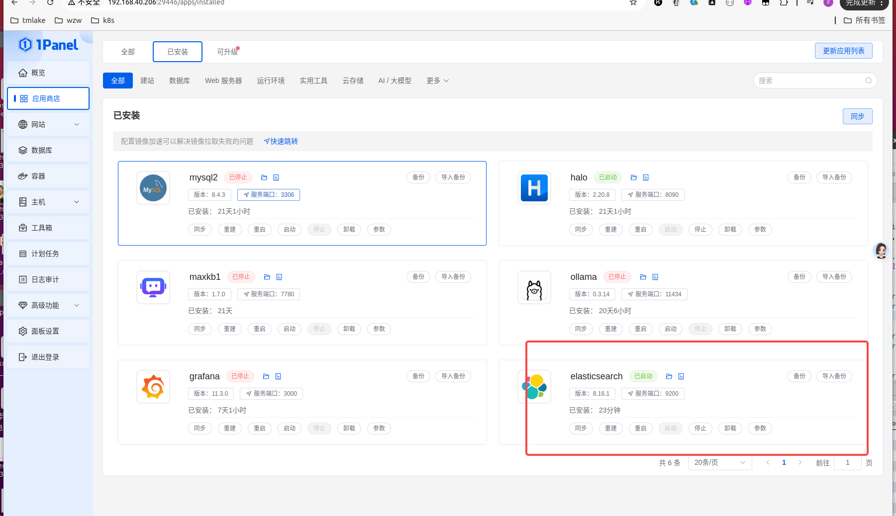Screen dimensions: 896x516
Task: Click the elasticsearch folder icon
Action: click(669, 376)
